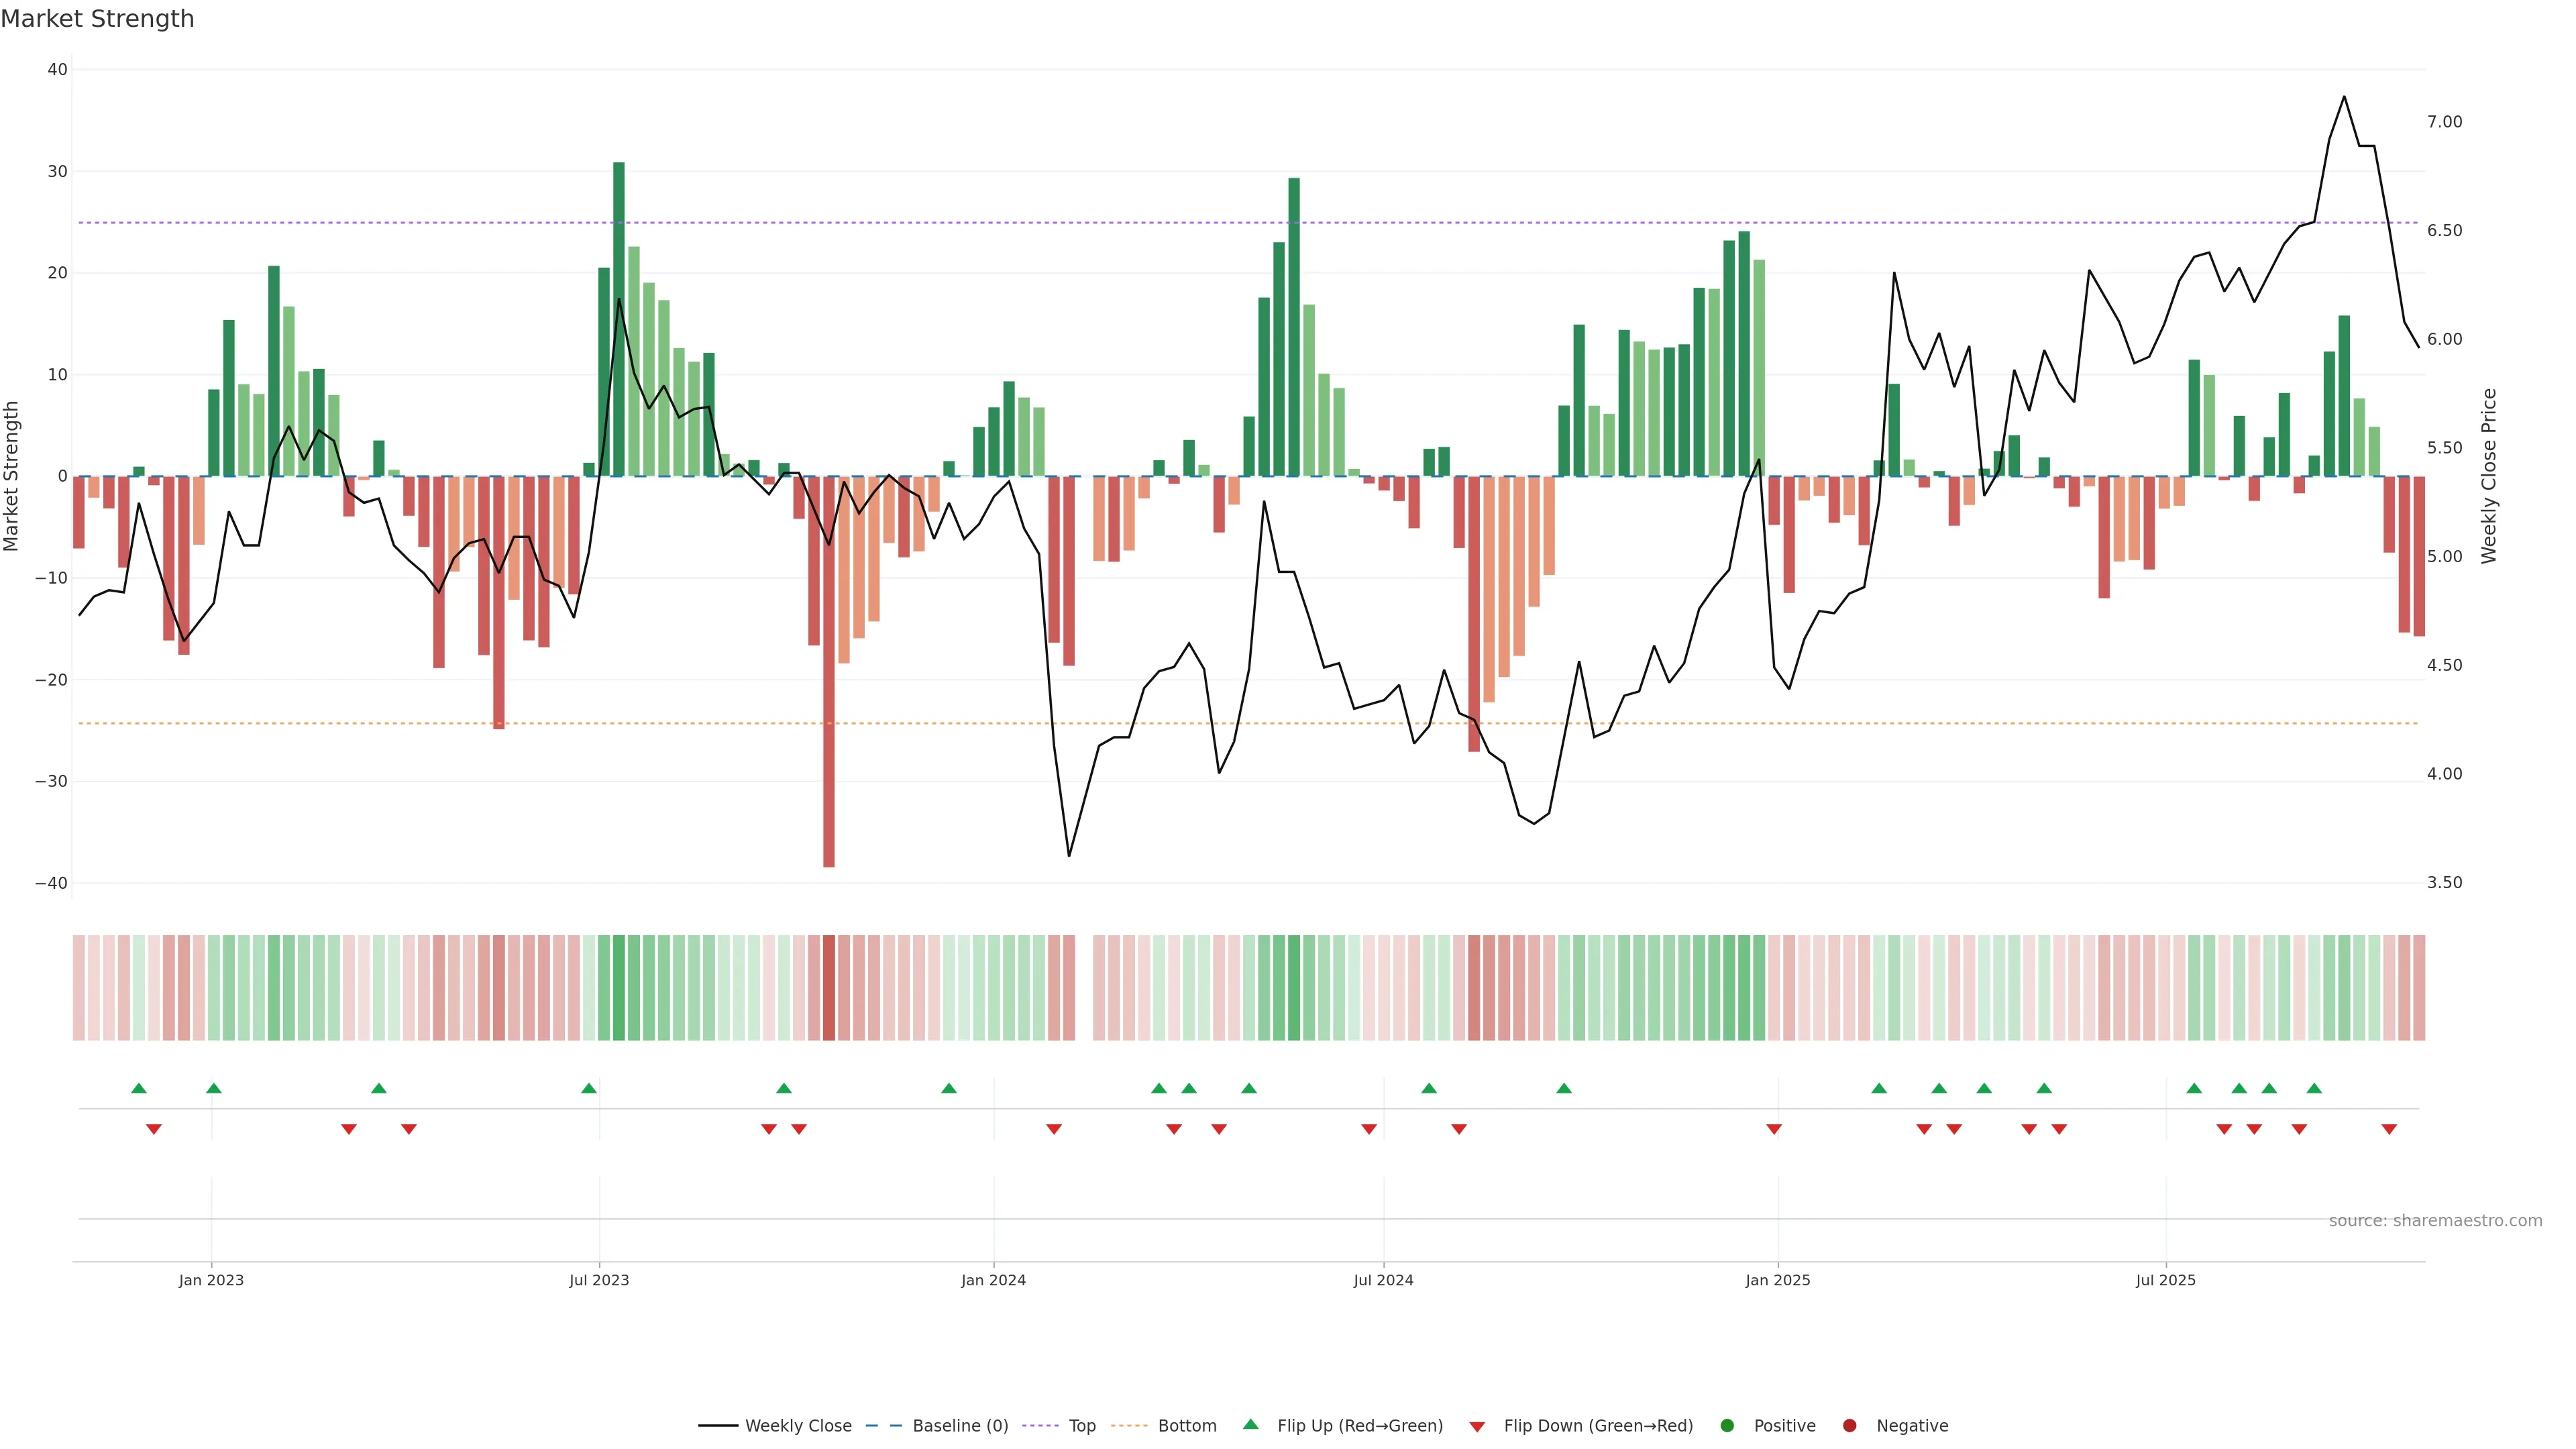Image resolution: width=2576 pixels, height=1449 pixels.
Task: Click Positive green circle legend icon
Action: (1727, 1425)
